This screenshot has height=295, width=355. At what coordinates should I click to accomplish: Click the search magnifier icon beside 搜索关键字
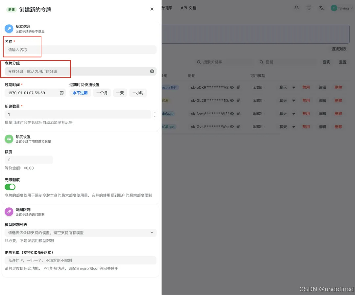(199, 62)
